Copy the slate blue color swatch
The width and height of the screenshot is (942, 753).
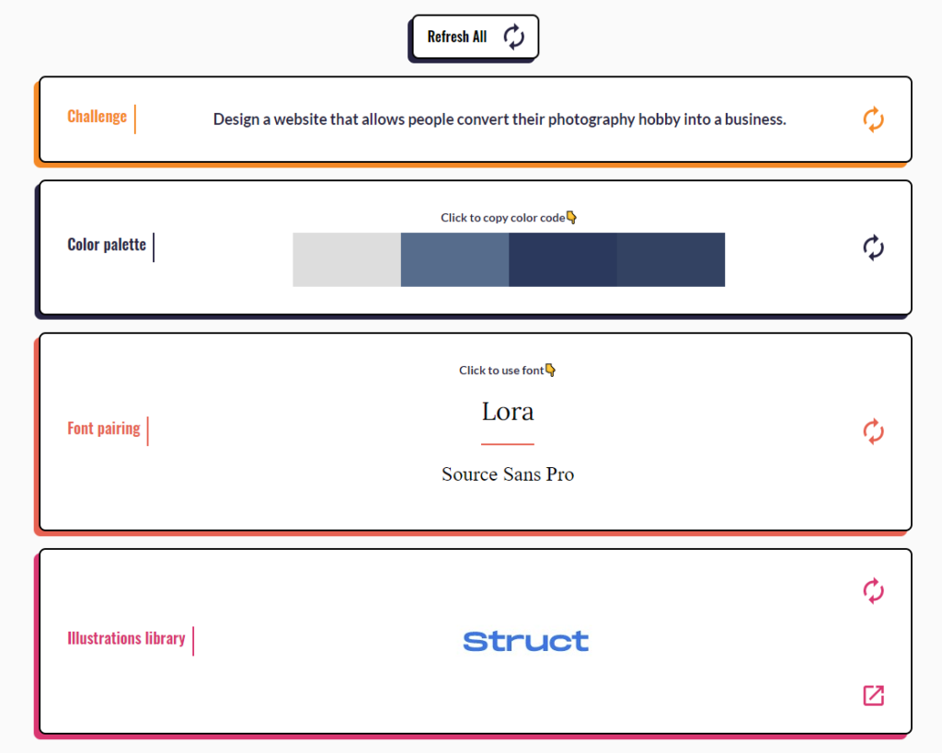454,259
